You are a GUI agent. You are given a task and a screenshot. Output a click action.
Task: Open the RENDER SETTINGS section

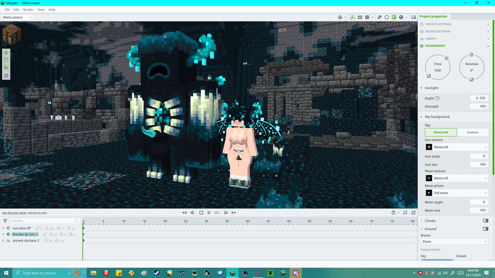[455, 31]
